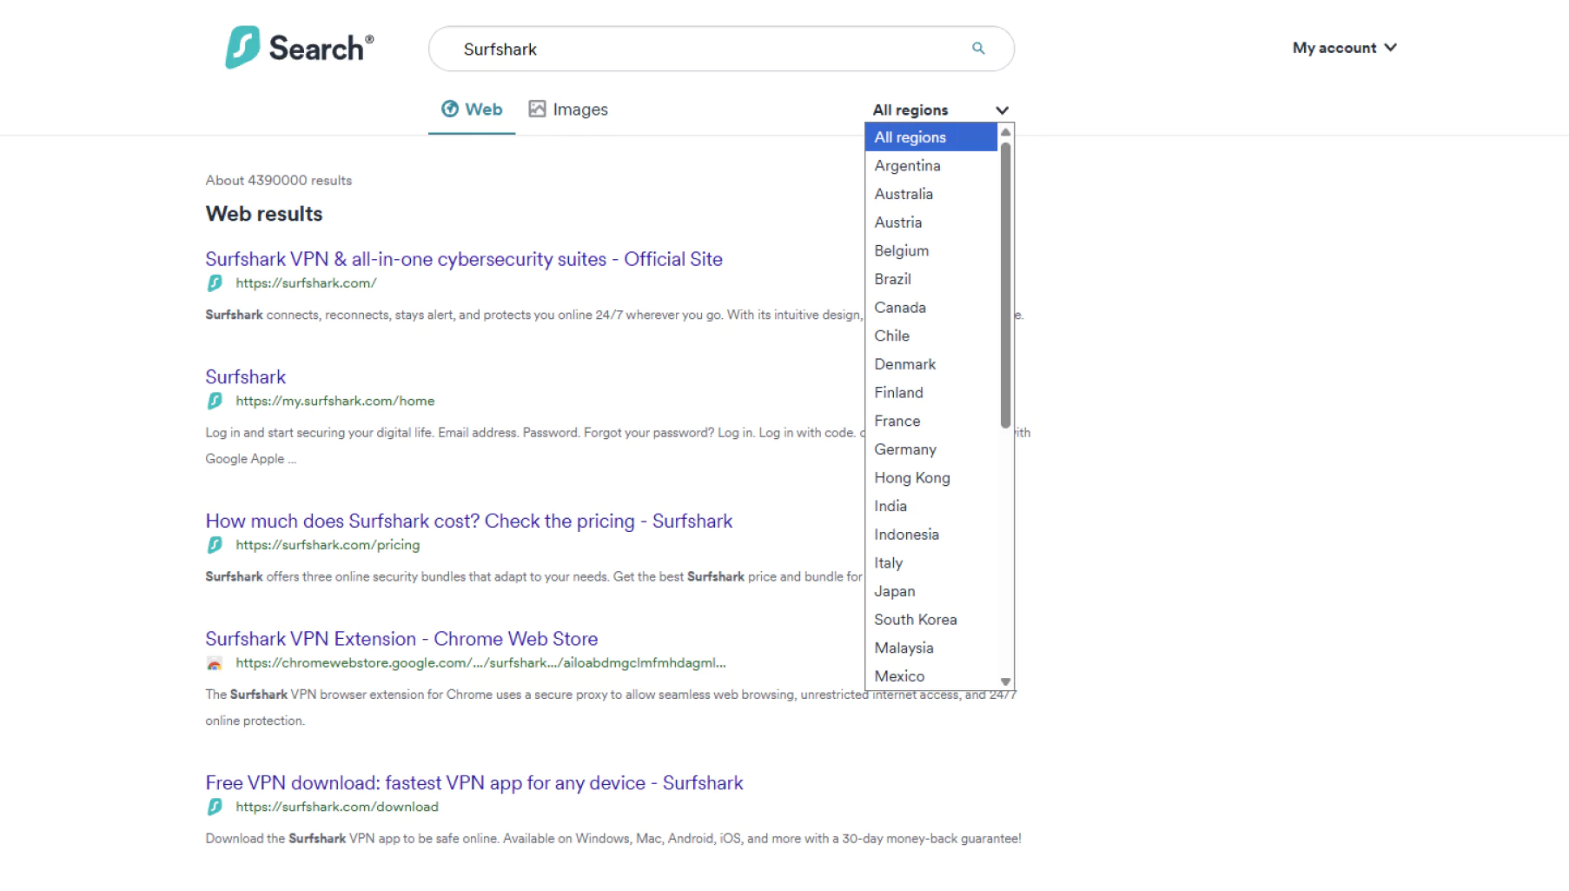Pick Japan from the region list
This screenshot has width=1569, height=891.
pyautogui.click(x=931, y=591)
